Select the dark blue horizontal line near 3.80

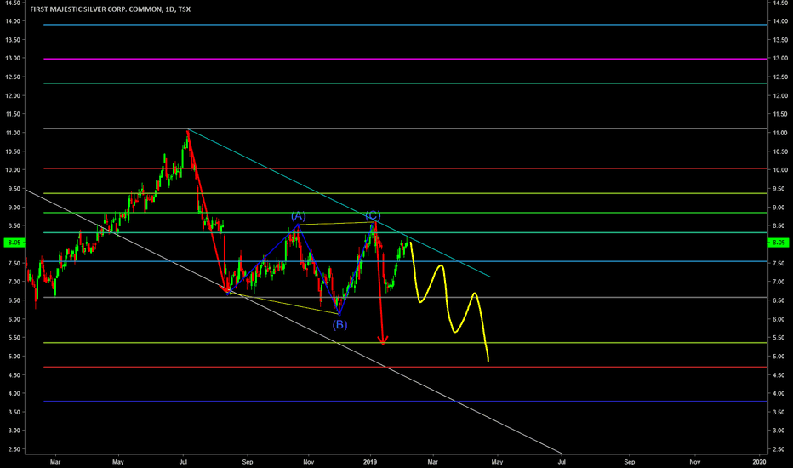pos(405,402)
